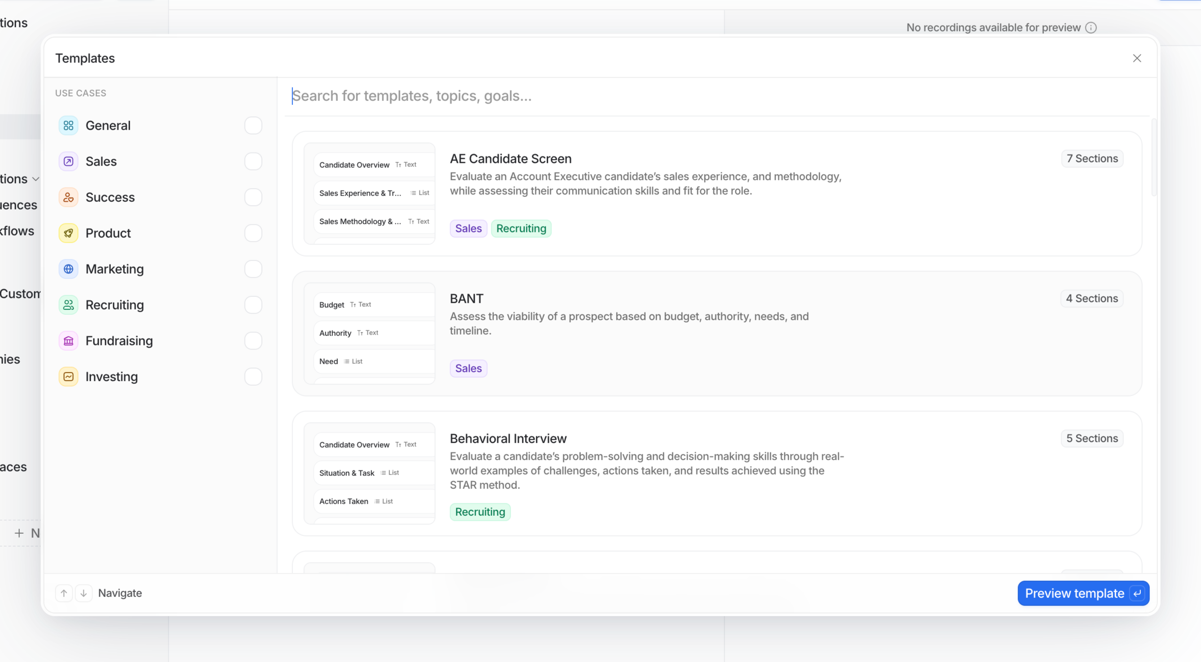The width and height of the screenshot is (1201, 662).
Task: Click the Investing chart icon
Action: [69, 377]
